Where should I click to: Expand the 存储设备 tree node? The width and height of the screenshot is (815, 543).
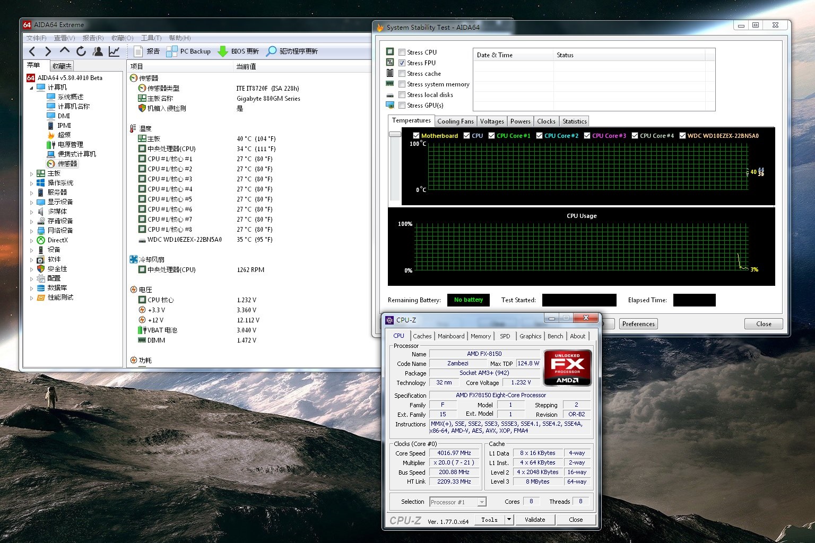[x=31, y=221]
